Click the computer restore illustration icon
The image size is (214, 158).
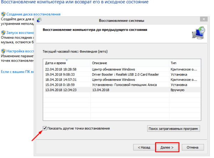[199, 33]
